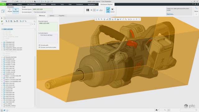The height and width of the screenshot is (112, 199).
Task: Click the verify glasses preview icon
Action: pos(101,10)
